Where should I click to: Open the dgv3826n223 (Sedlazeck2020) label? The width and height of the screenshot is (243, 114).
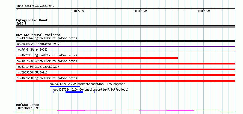(x=38, y=44)
